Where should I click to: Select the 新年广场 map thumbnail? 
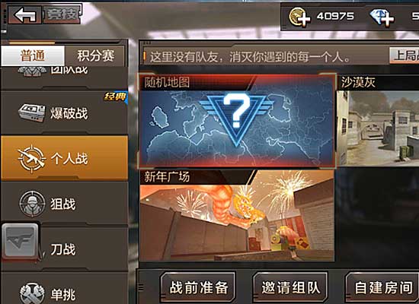tap(237, 216)
